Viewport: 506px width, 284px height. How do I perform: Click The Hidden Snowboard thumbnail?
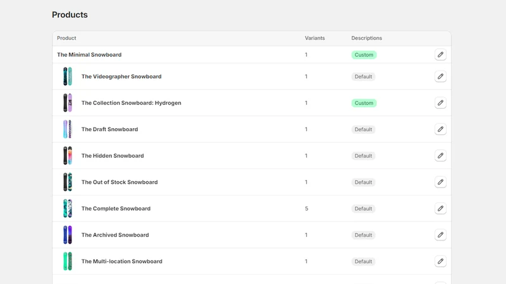point(68,155)
